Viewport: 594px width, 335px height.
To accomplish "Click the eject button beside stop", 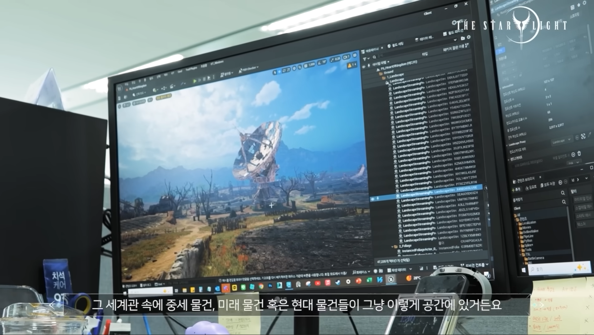I will 209,78.
